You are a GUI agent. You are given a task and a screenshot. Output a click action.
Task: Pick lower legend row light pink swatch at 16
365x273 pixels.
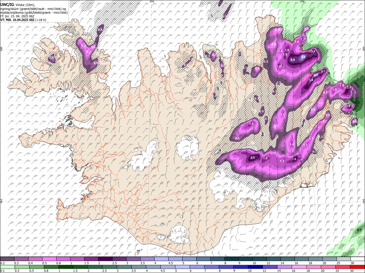pos(299,267)
